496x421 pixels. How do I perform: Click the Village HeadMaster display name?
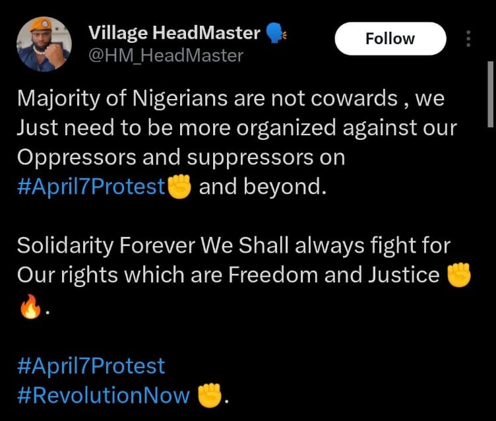click(x=173, y=33)
